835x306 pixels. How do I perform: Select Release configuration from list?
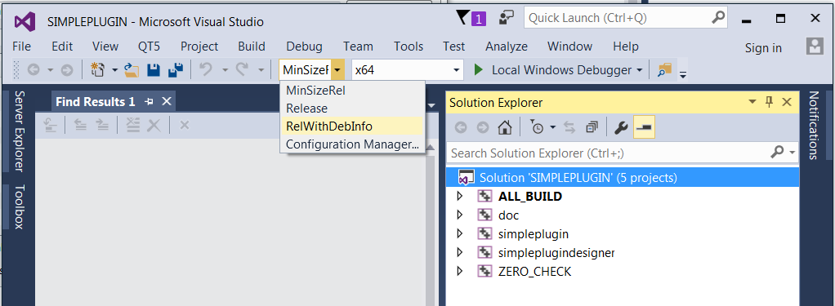click(x=352, y=109)
